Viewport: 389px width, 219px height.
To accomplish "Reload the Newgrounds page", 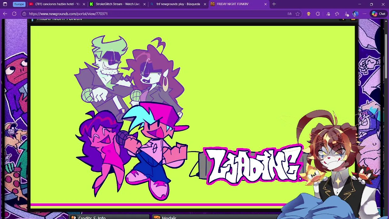I will tap(14, 14).
